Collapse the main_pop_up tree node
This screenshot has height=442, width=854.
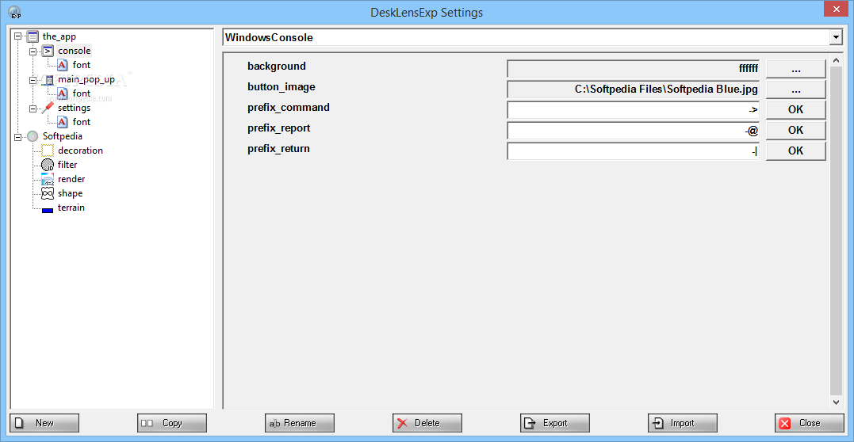(x=33, y=79)
